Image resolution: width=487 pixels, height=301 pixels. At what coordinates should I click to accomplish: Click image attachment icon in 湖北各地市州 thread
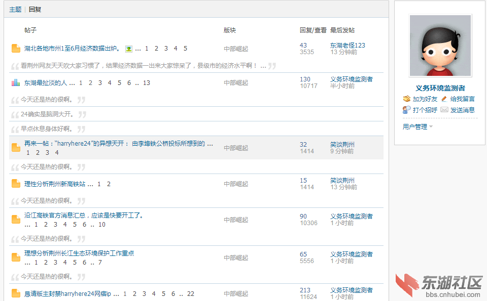point(128,49)
